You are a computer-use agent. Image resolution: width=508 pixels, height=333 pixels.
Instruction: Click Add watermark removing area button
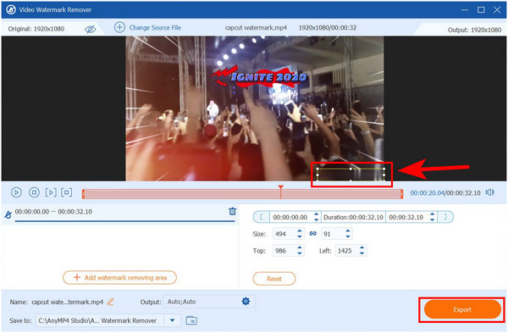pos(119,278)
